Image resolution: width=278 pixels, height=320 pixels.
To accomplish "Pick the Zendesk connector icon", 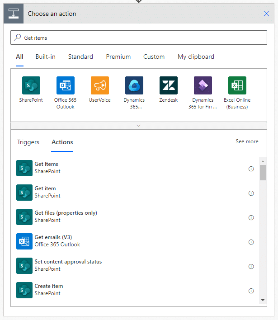I will click(169, 85).
